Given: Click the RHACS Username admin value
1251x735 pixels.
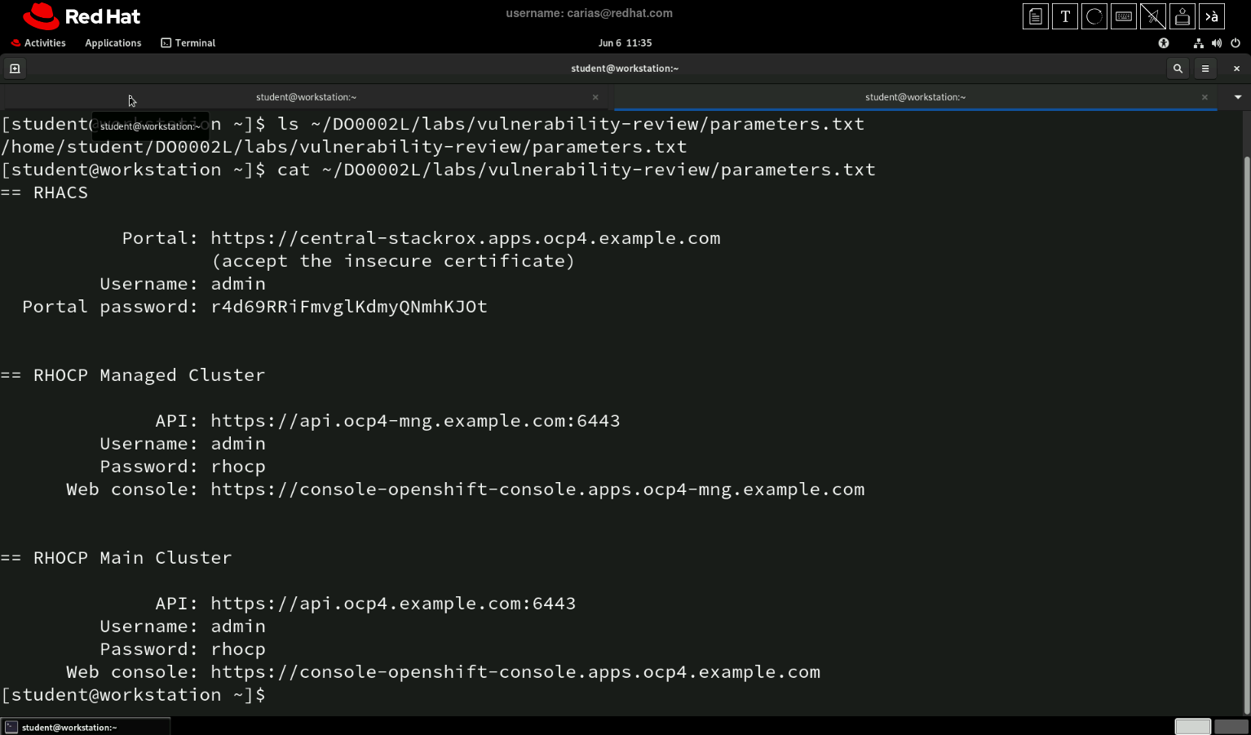Looking at the screenshot, I should (x=238, y=284).
